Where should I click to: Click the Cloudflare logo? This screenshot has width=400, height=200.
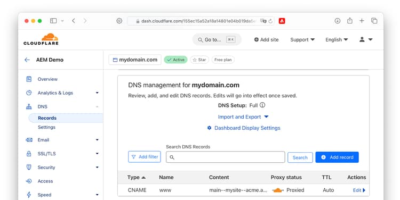click(x=41, y=39)
